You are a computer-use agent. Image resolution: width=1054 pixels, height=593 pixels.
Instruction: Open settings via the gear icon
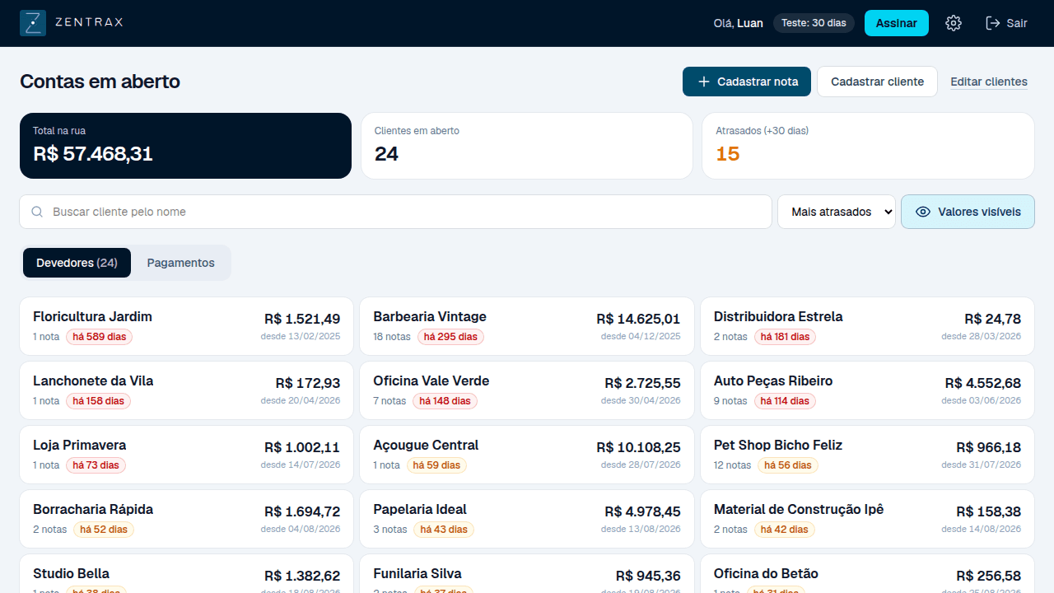pyautogui.click(x=954, y=23)
